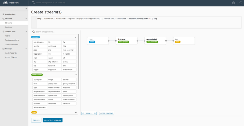The width and height of the screenshot is (244, 126).
Task: Collapse the PROCESSOR applications section
Action: (76, 75)
